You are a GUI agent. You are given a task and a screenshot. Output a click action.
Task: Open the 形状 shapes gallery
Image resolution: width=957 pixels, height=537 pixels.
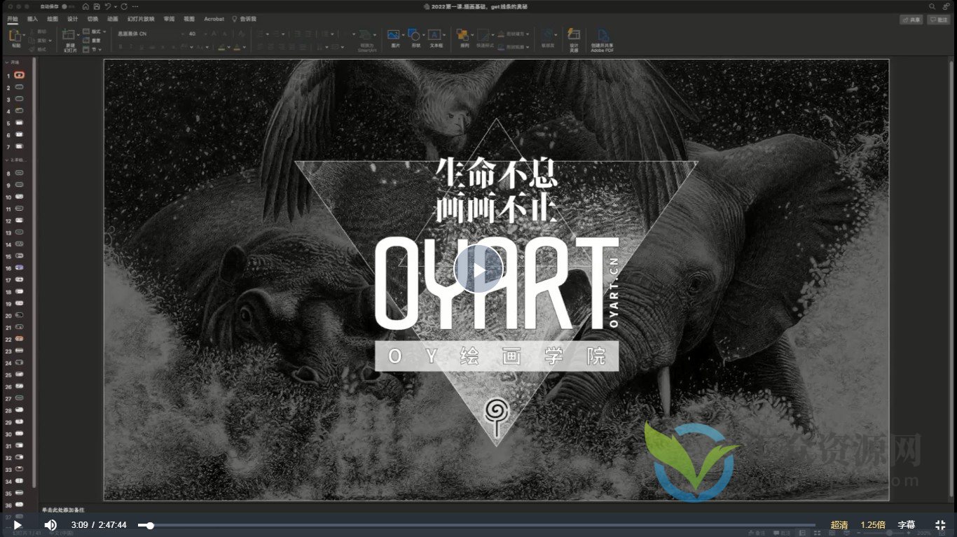(416, 38)
